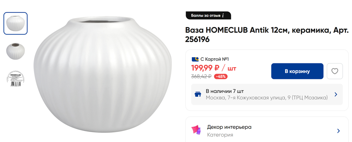The image size is (352, 142).
Task: Expand the store availability chevron
Action: click(x=336, y=94)
